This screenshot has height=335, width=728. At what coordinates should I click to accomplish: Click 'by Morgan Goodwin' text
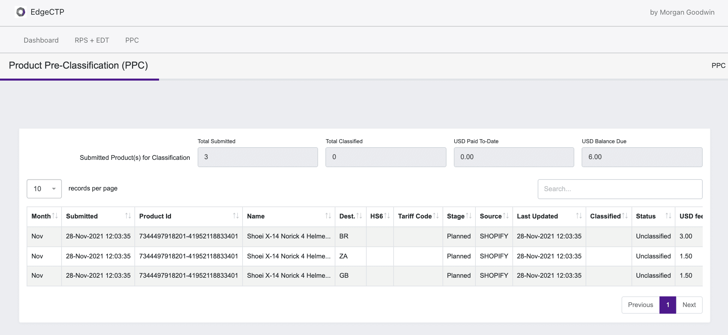pyautogui.click(x=682, y=12)
